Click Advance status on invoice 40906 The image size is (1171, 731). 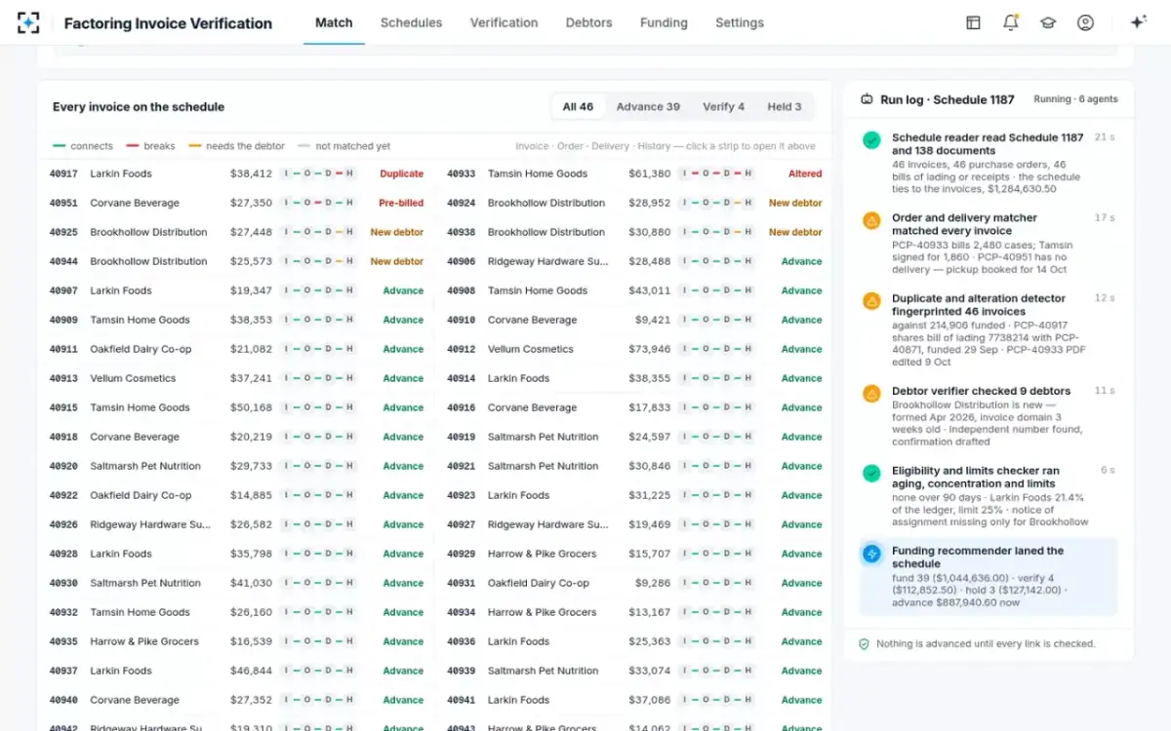802,261
